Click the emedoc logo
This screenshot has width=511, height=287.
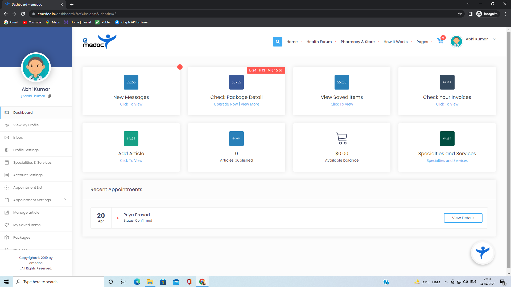[100, 42]
